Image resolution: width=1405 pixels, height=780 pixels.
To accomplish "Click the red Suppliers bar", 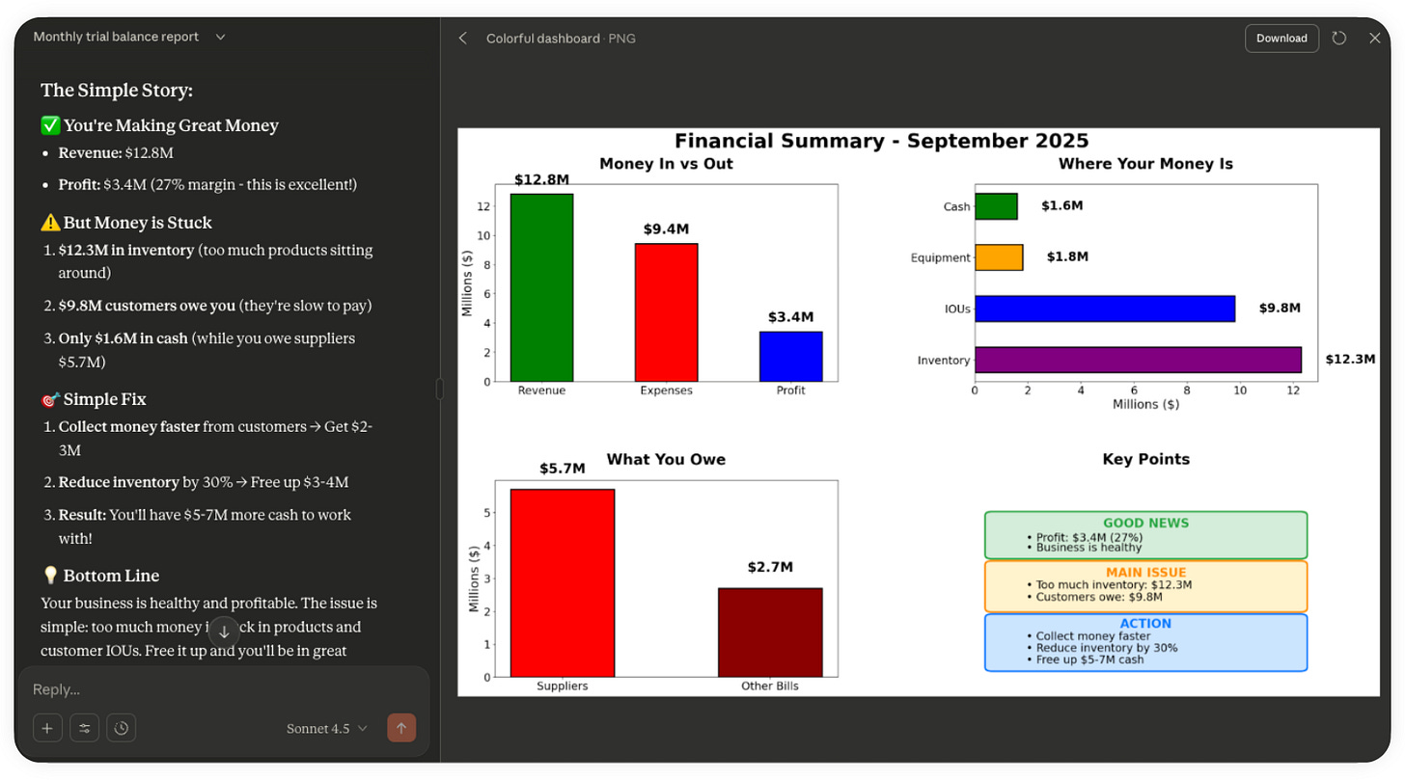I will tap(563, 582).
